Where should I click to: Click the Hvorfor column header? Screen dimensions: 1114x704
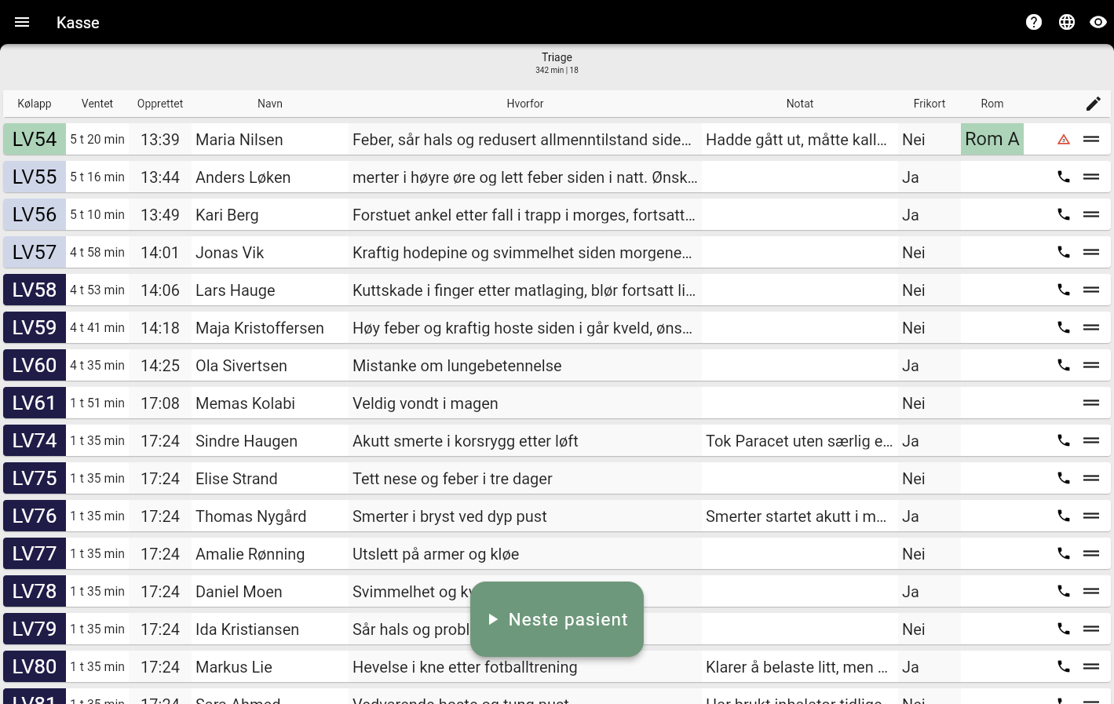pyautogui.click(x=525, y=104)
